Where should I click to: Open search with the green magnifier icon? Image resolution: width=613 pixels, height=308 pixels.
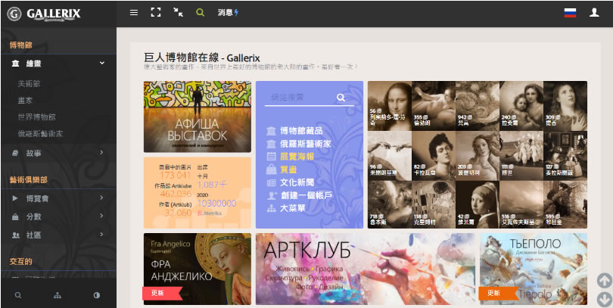click(200, 13)
